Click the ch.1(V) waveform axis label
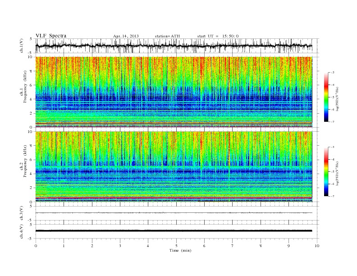The image size is (357, 276). (x=22, y=46)
